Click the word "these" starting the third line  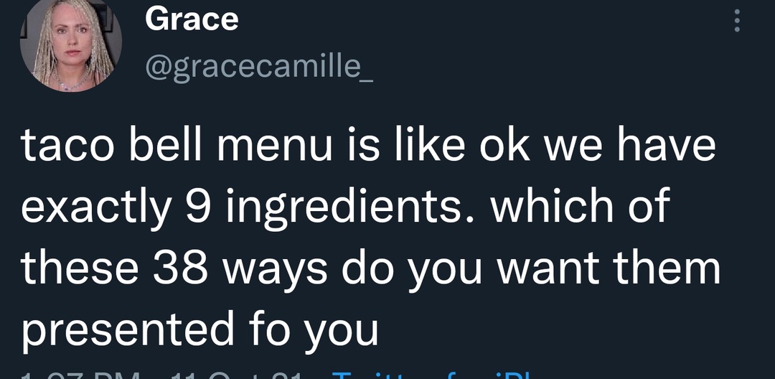tap(80, 268)
